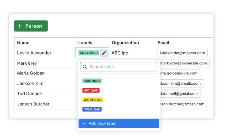Click the Organization column header
Viewport: 226px width, 136px height.
coord(125,43)
